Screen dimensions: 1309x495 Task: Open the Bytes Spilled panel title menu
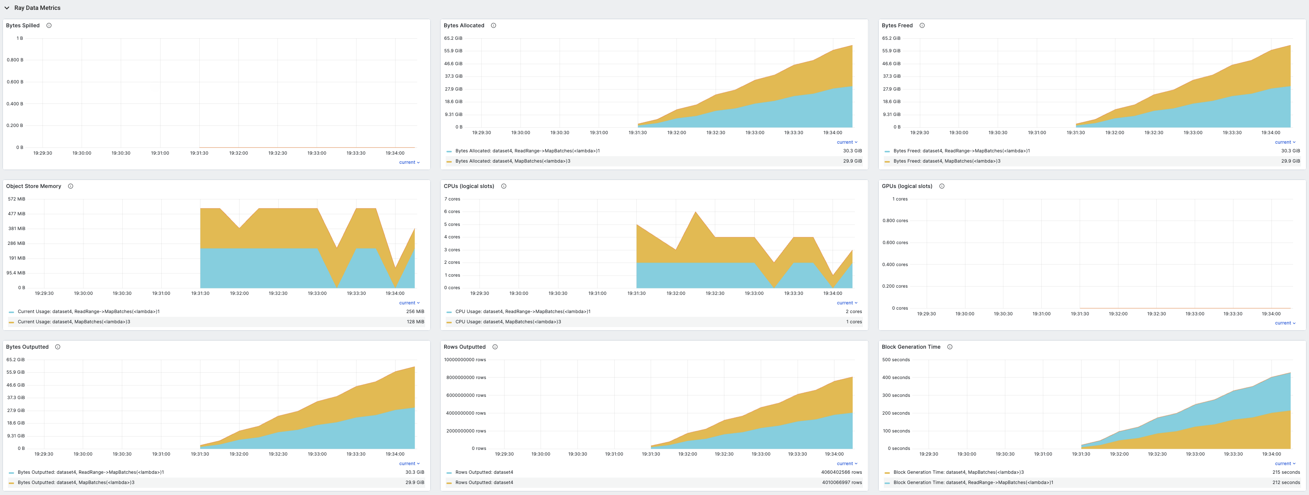click(23, 25)
